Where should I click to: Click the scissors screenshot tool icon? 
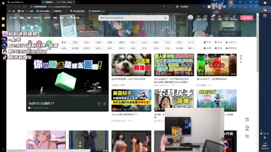234,7
